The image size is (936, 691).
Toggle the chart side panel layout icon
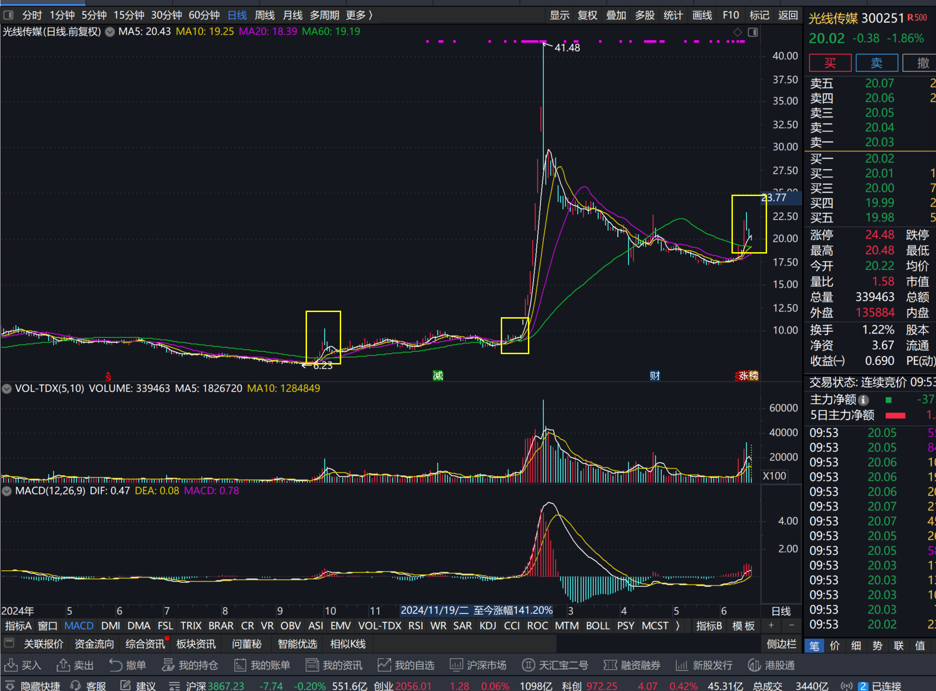pyautogui.click(x=753, y=32)
